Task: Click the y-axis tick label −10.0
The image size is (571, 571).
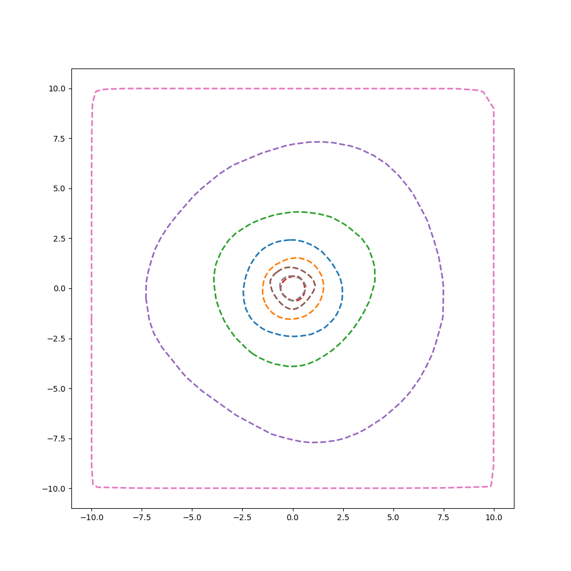Action: [x=54, y=489]
